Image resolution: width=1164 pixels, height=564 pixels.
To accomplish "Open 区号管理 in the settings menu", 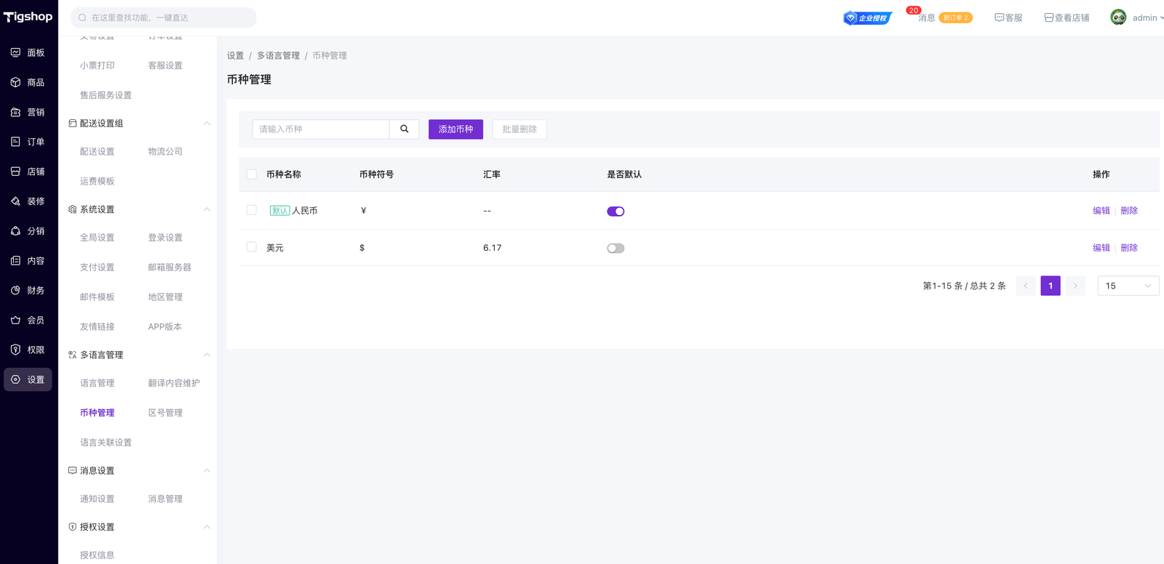I will pyautogui.click(x=165, y=413).
